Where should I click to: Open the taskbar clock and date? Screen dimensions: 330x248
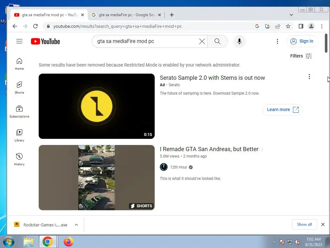pos(314,242)
